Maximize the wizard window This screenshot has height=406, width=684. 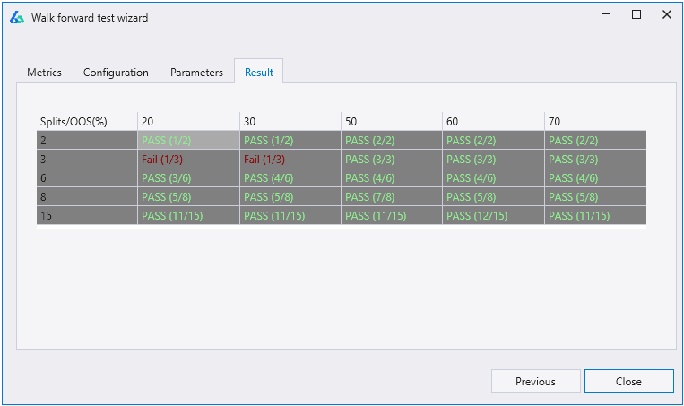[x=636, y=15]
